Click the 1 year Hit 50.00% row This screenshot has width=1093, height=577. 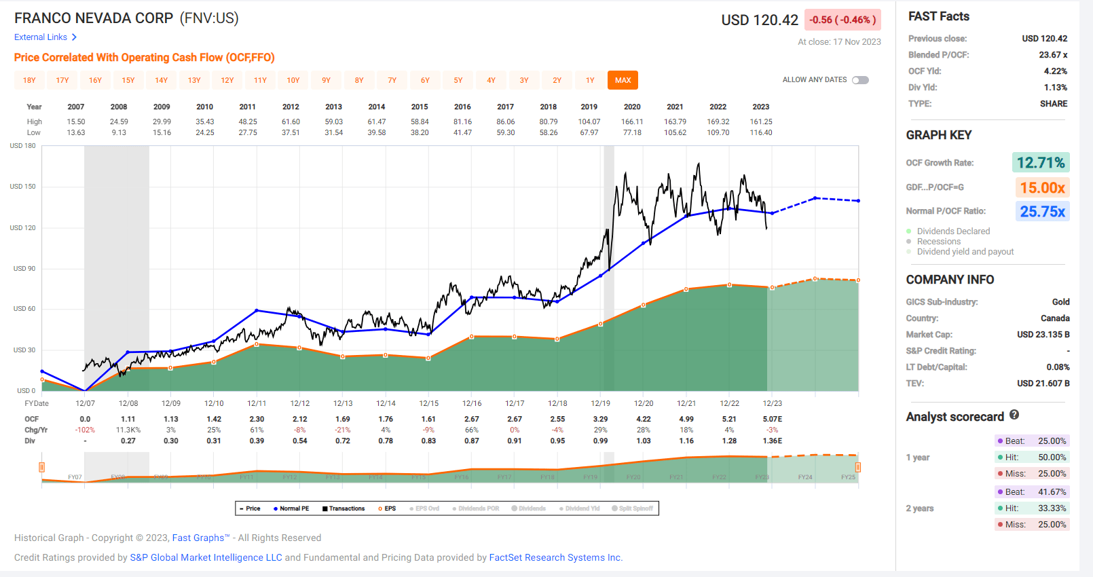(1032, 457)
